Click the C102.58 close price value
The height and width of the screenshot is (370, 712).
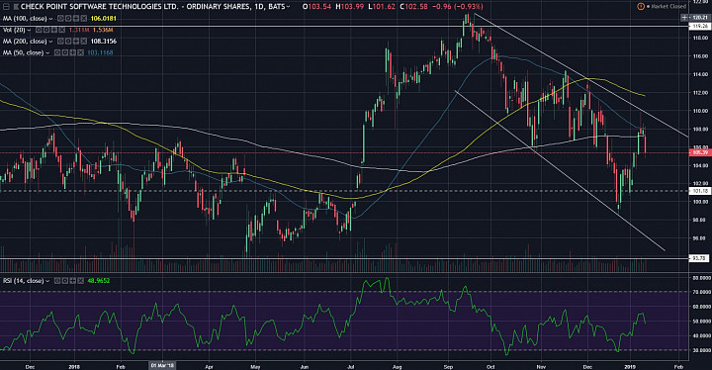click(x=414, y=6)
